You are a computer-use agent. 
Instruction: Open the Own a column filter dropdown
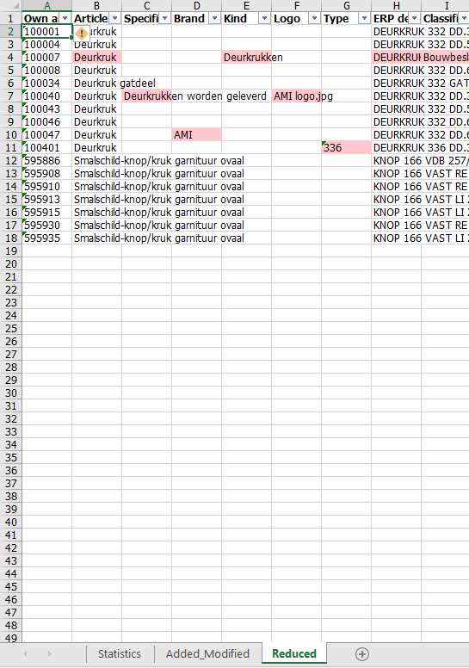pos(65,18)
